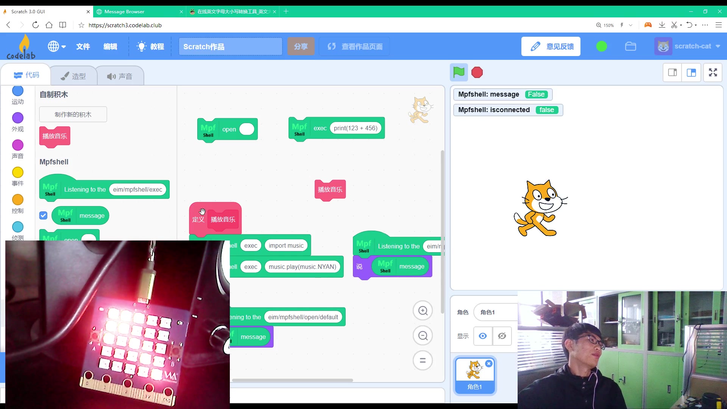Switch to the 造型 costumes tab
Viewport: 727px width, 409px height.
pyautogui.click(x=73, y=76)
